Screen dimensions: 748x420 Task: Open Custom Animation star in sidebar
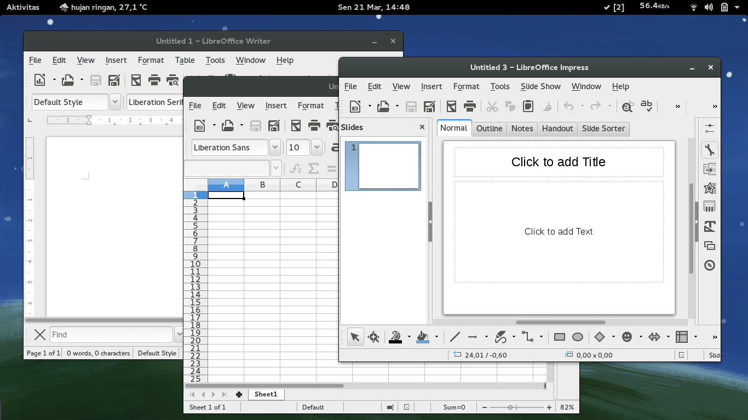point(710,188)
